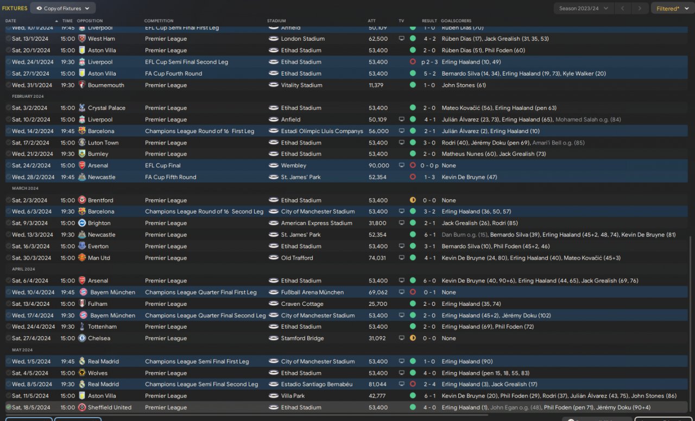Click the Bournemouth club badge

click(x=82, y=85)
